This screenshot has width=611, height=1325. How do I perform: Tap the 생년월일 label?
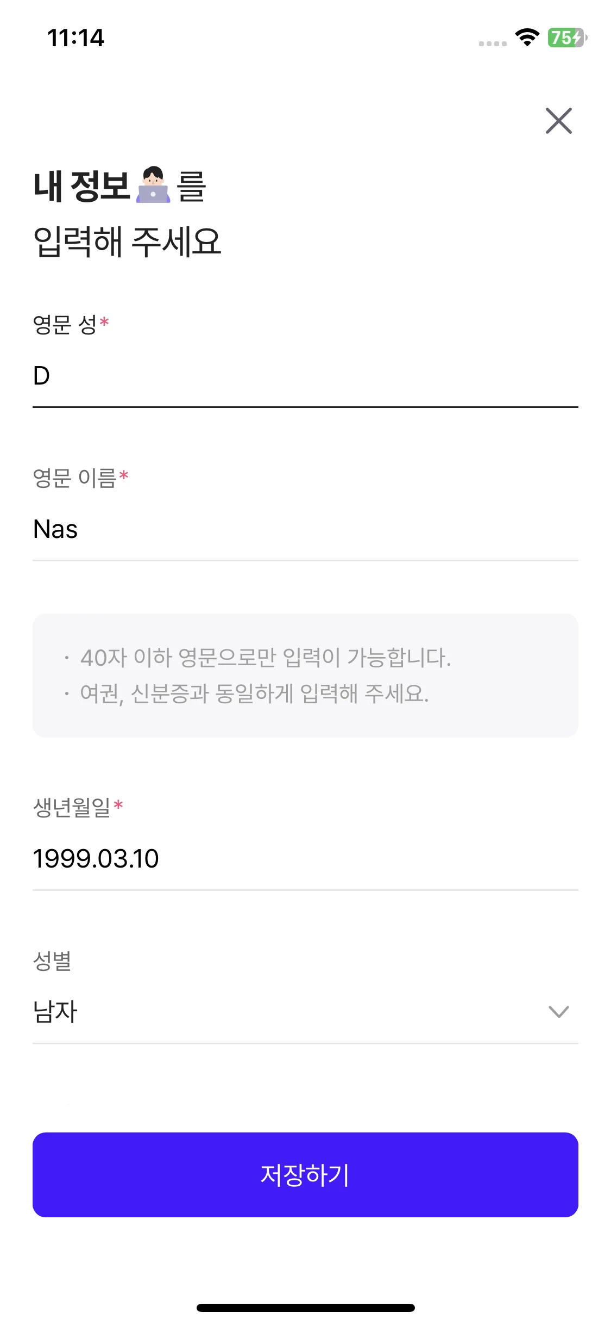pos(72,807)
